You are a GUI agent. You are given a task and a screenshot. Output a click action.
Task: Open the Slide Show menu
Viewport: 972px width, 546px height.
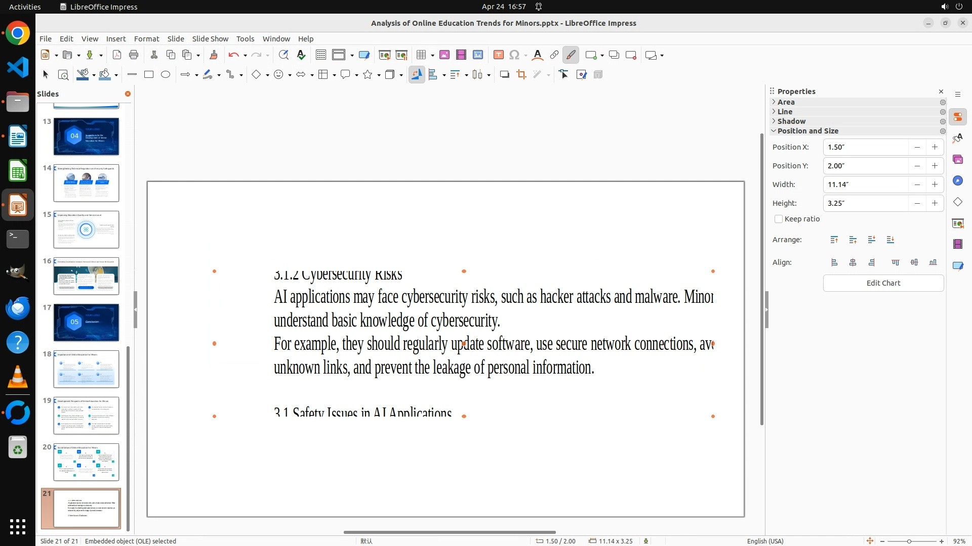[210, 39]
